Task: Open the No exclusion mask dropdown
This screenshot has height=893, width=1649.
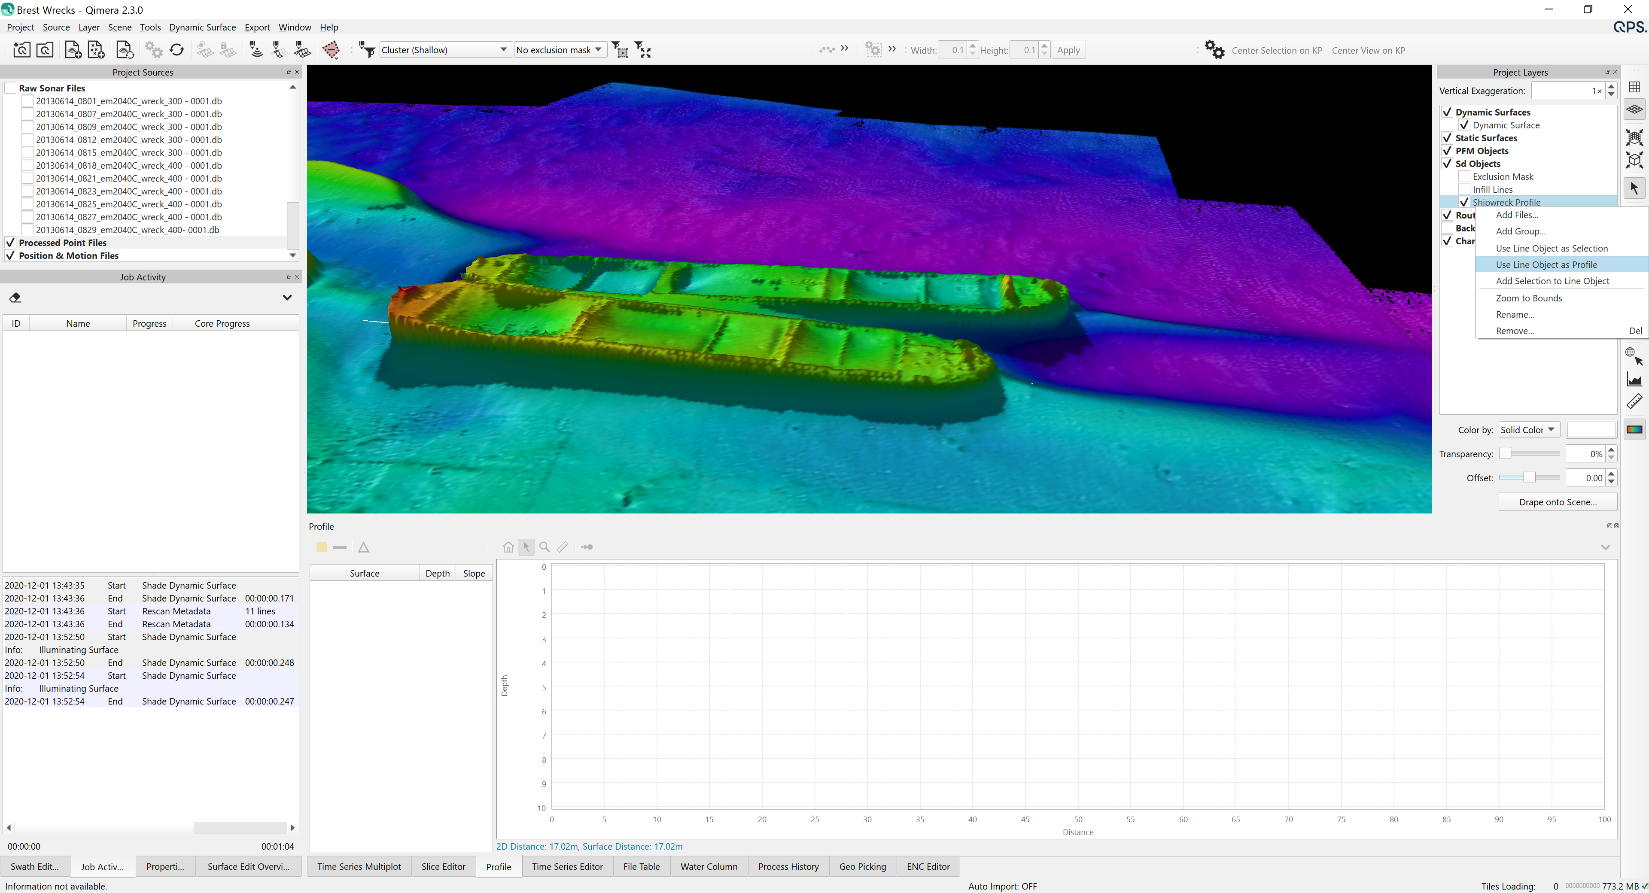Action: 559,50
